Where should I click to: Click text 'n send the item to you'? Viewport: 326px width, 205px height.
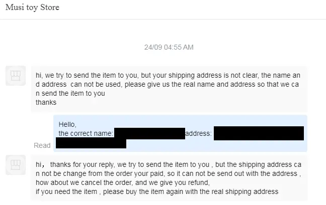(x=70, y=93)
